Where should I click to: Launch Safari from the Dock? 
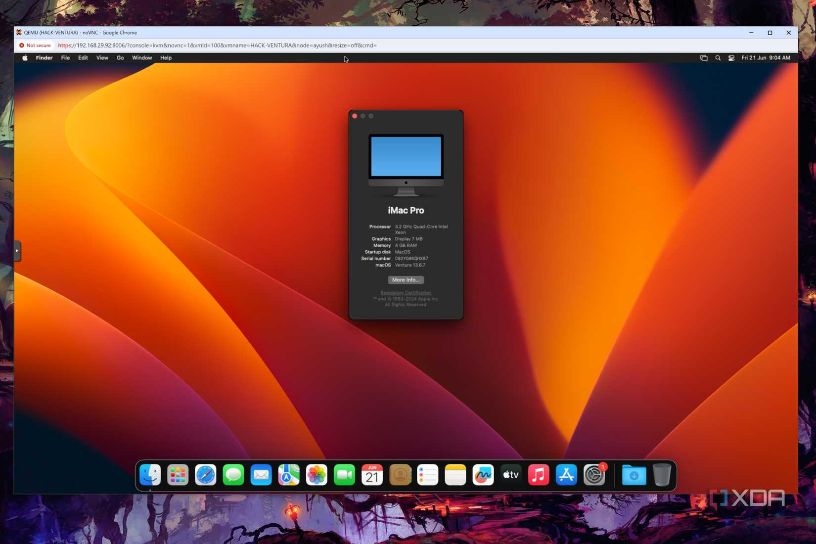pyautogui.click(x=205, y=475)
